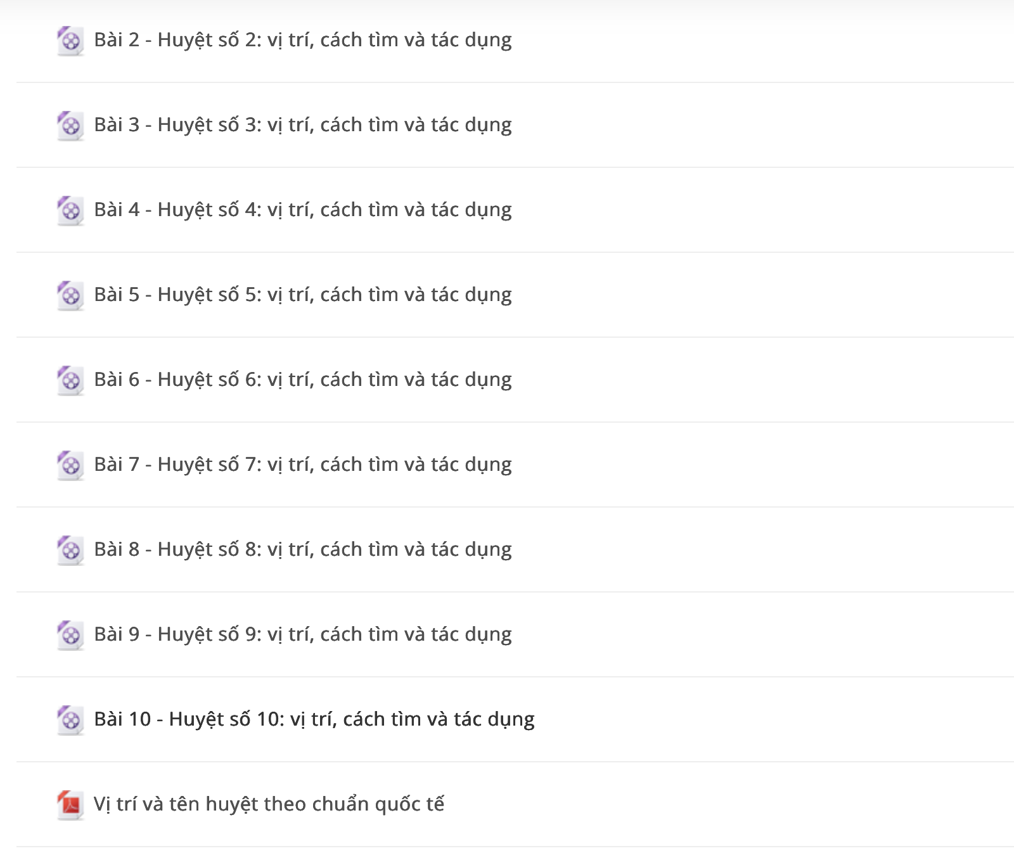The height and width of the screenshot is (853, 1014).
Task: Open 'Vị trí và tên huyệt theo chuẩn quốc tế'
Action: click(269, 804)
